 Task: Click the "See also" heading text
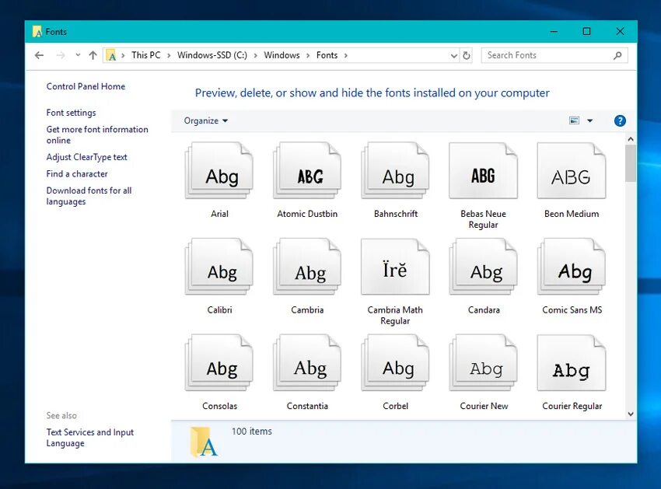(61, 416)
